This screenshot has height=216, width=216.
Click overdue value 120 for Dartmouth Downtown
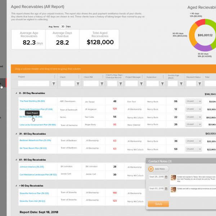pyautogui.click(x=115, y=109)
